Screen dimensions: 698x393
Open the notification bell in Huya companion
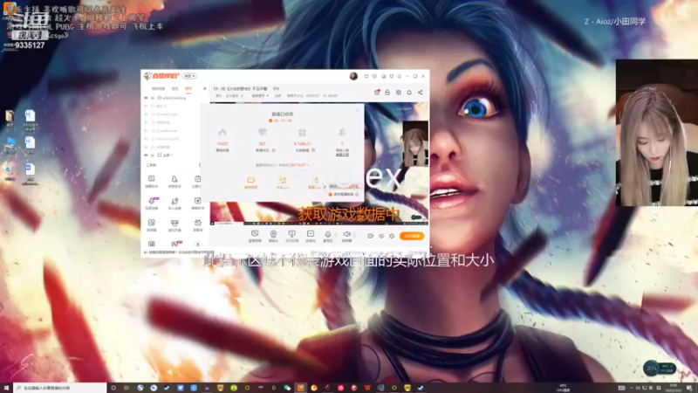click(409, 93)
